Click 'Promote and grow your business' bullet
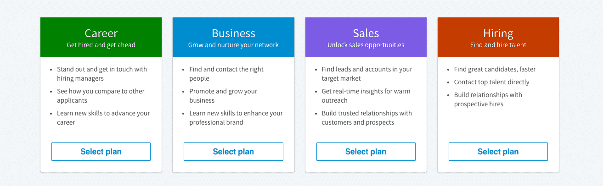Viewport: 603px width, 186px height. [223, 96]
